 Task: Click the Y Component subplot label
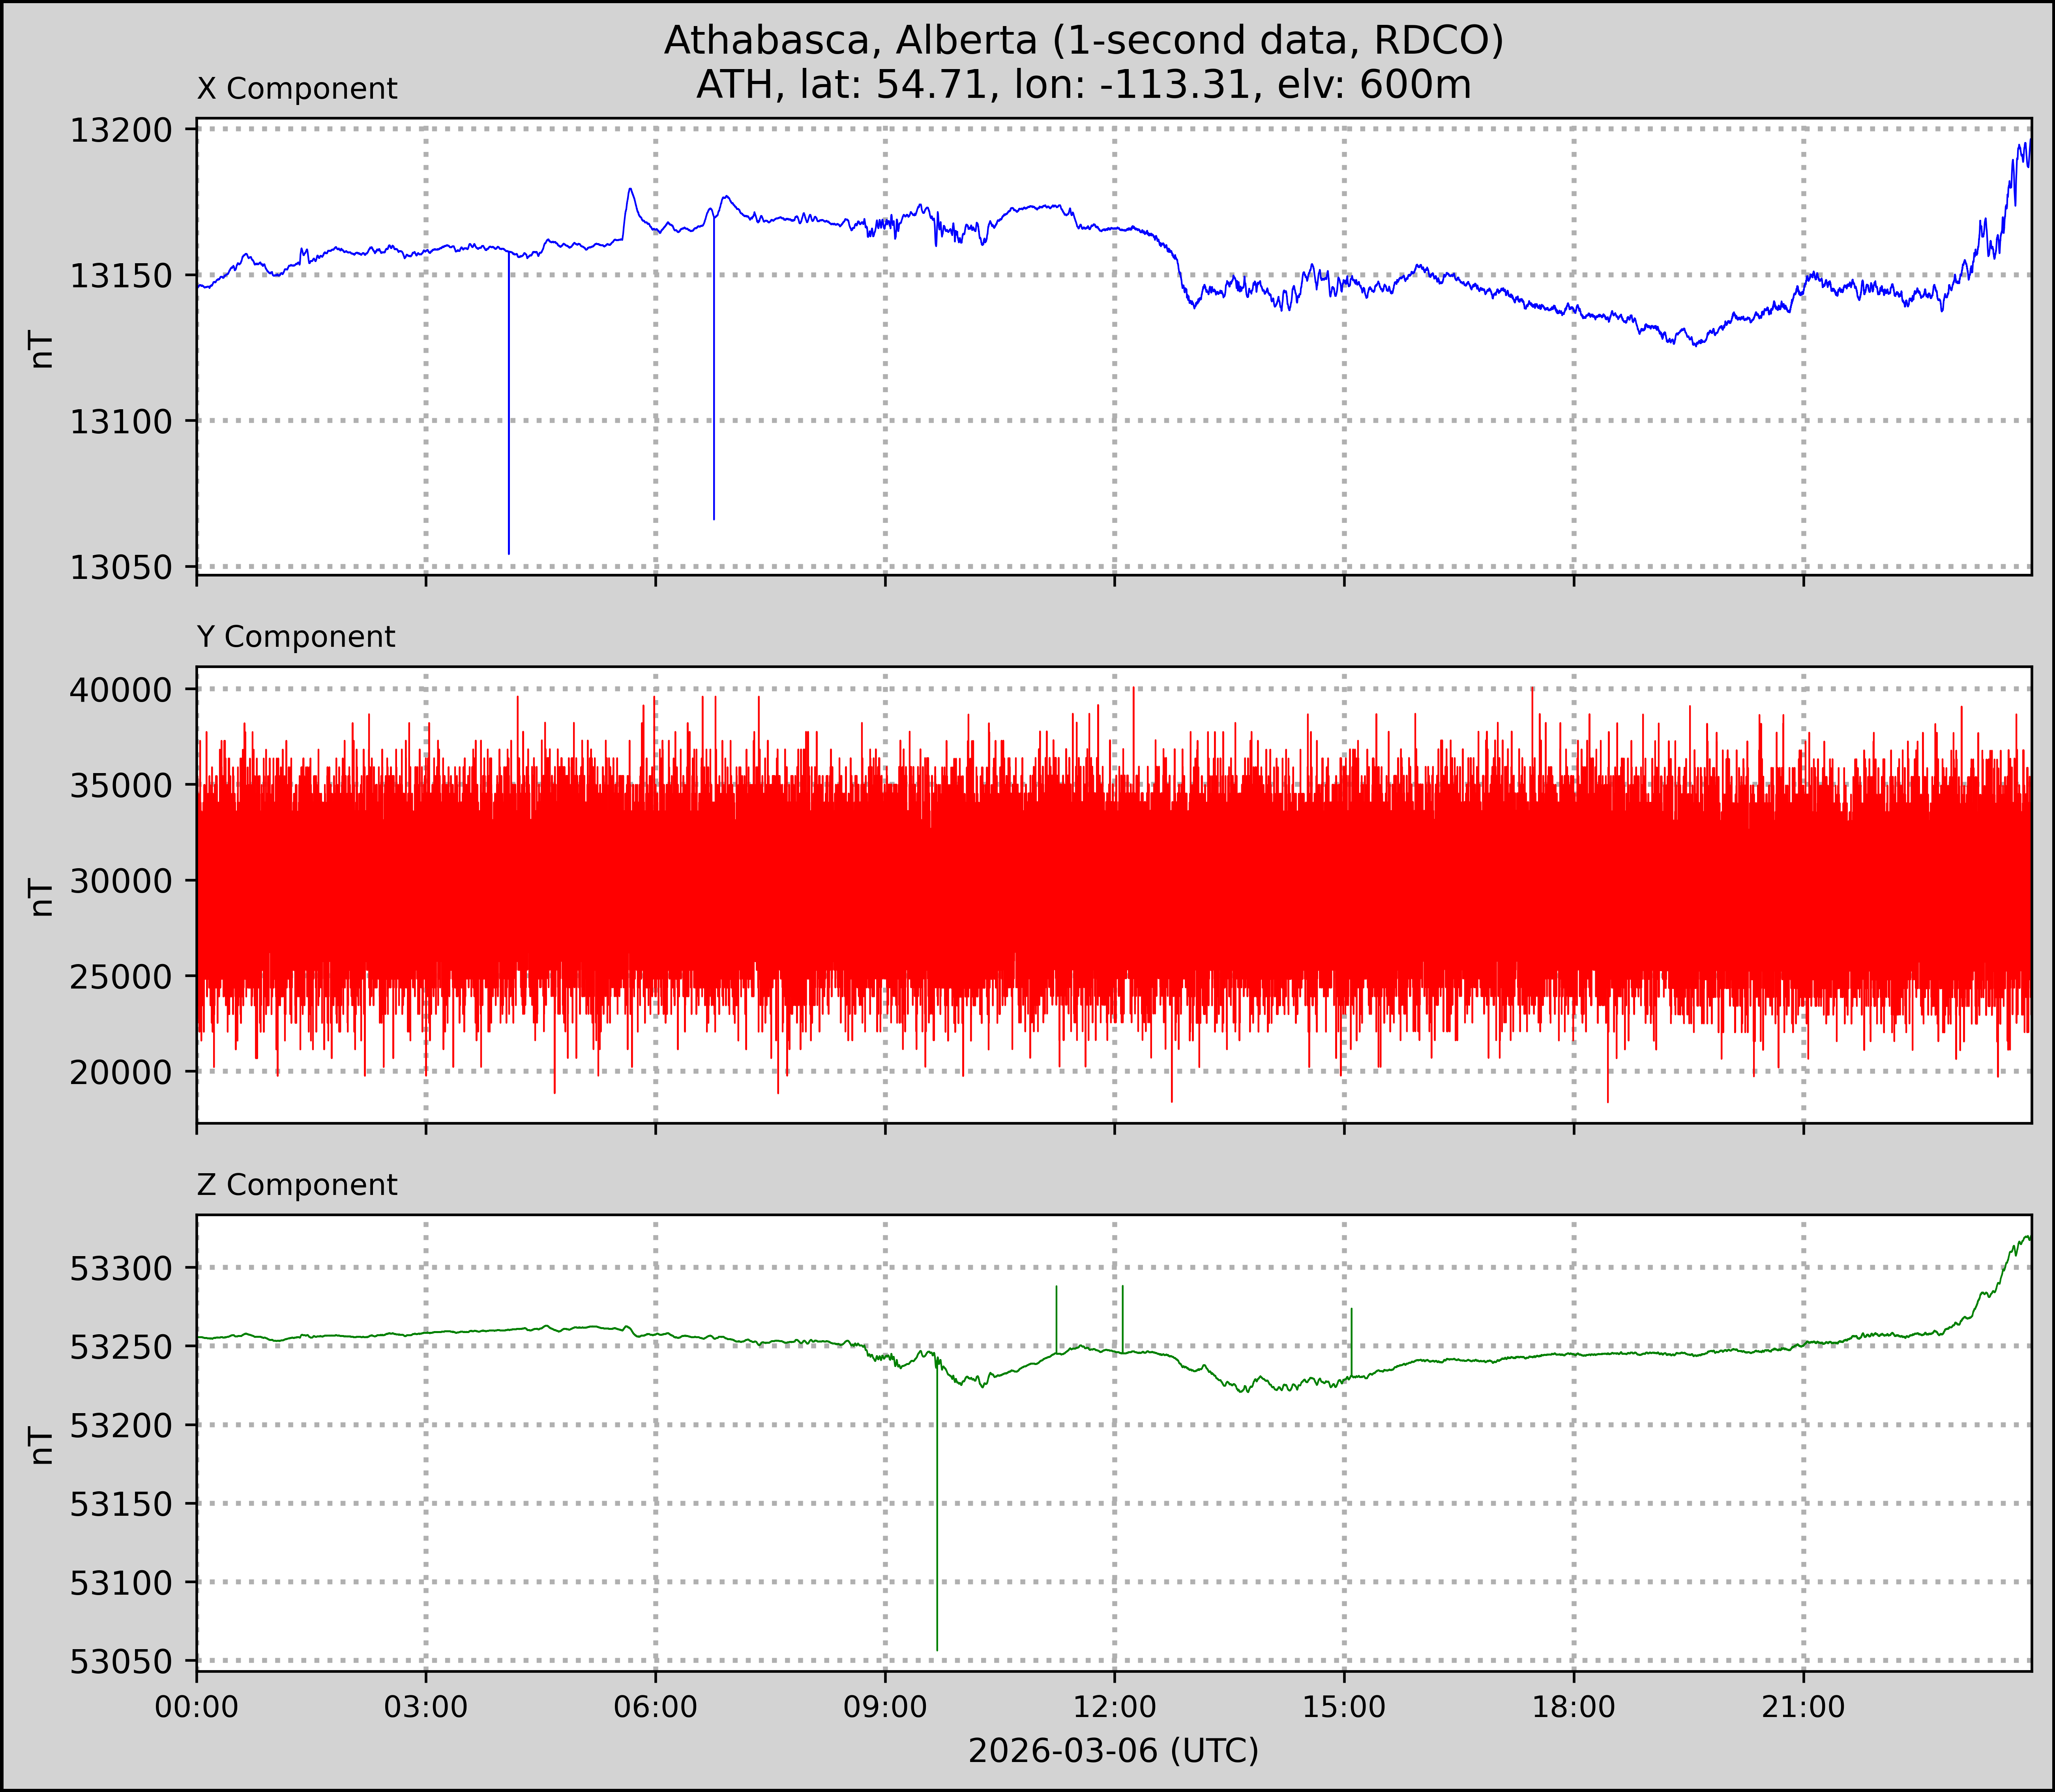pyautogui.click(x=296, y=637)
